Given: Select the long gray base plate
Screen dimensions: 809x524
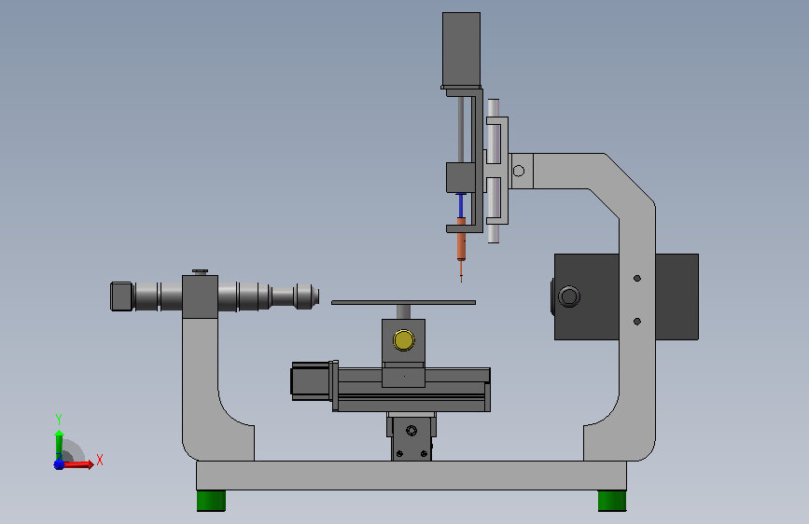Looking at the screenshot, I should (411, 476).
